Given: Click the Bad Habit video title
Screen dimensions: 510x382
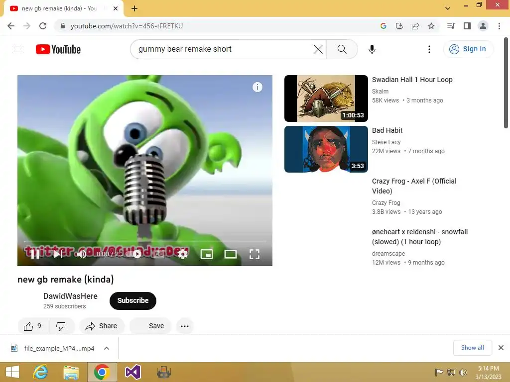Looking at the screenshot, I should tap(387, 130).
